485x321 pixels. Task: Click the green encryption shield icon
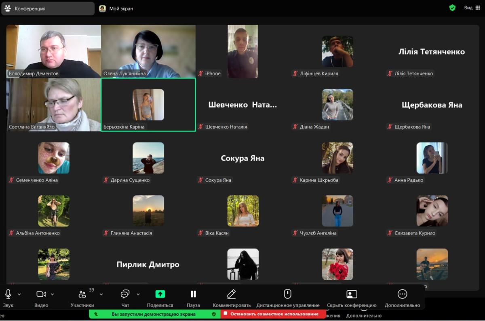452,8
